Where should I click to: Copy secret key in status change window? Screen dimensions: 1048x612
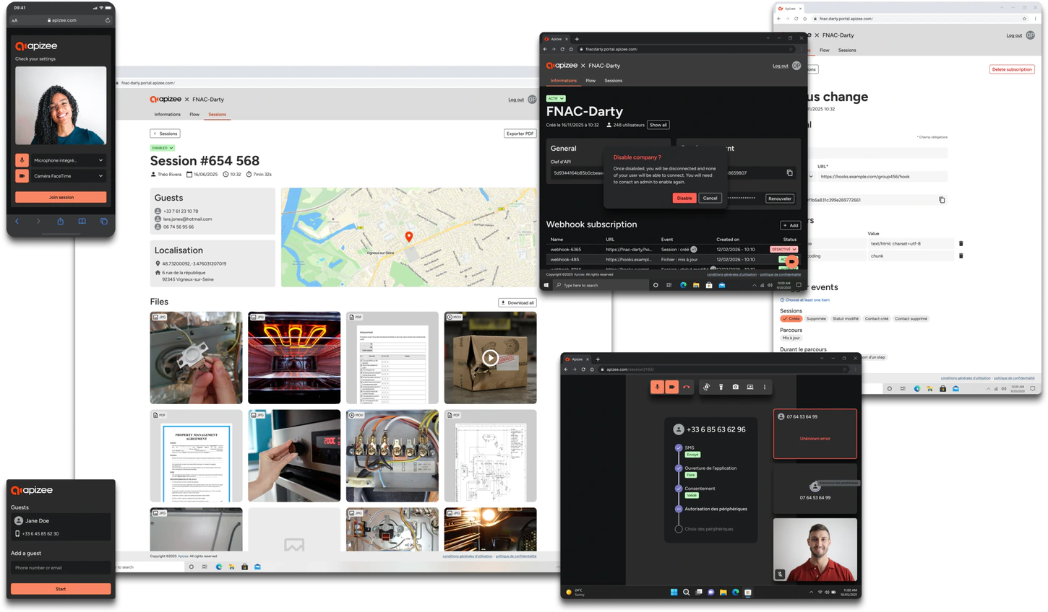(942, 200)
